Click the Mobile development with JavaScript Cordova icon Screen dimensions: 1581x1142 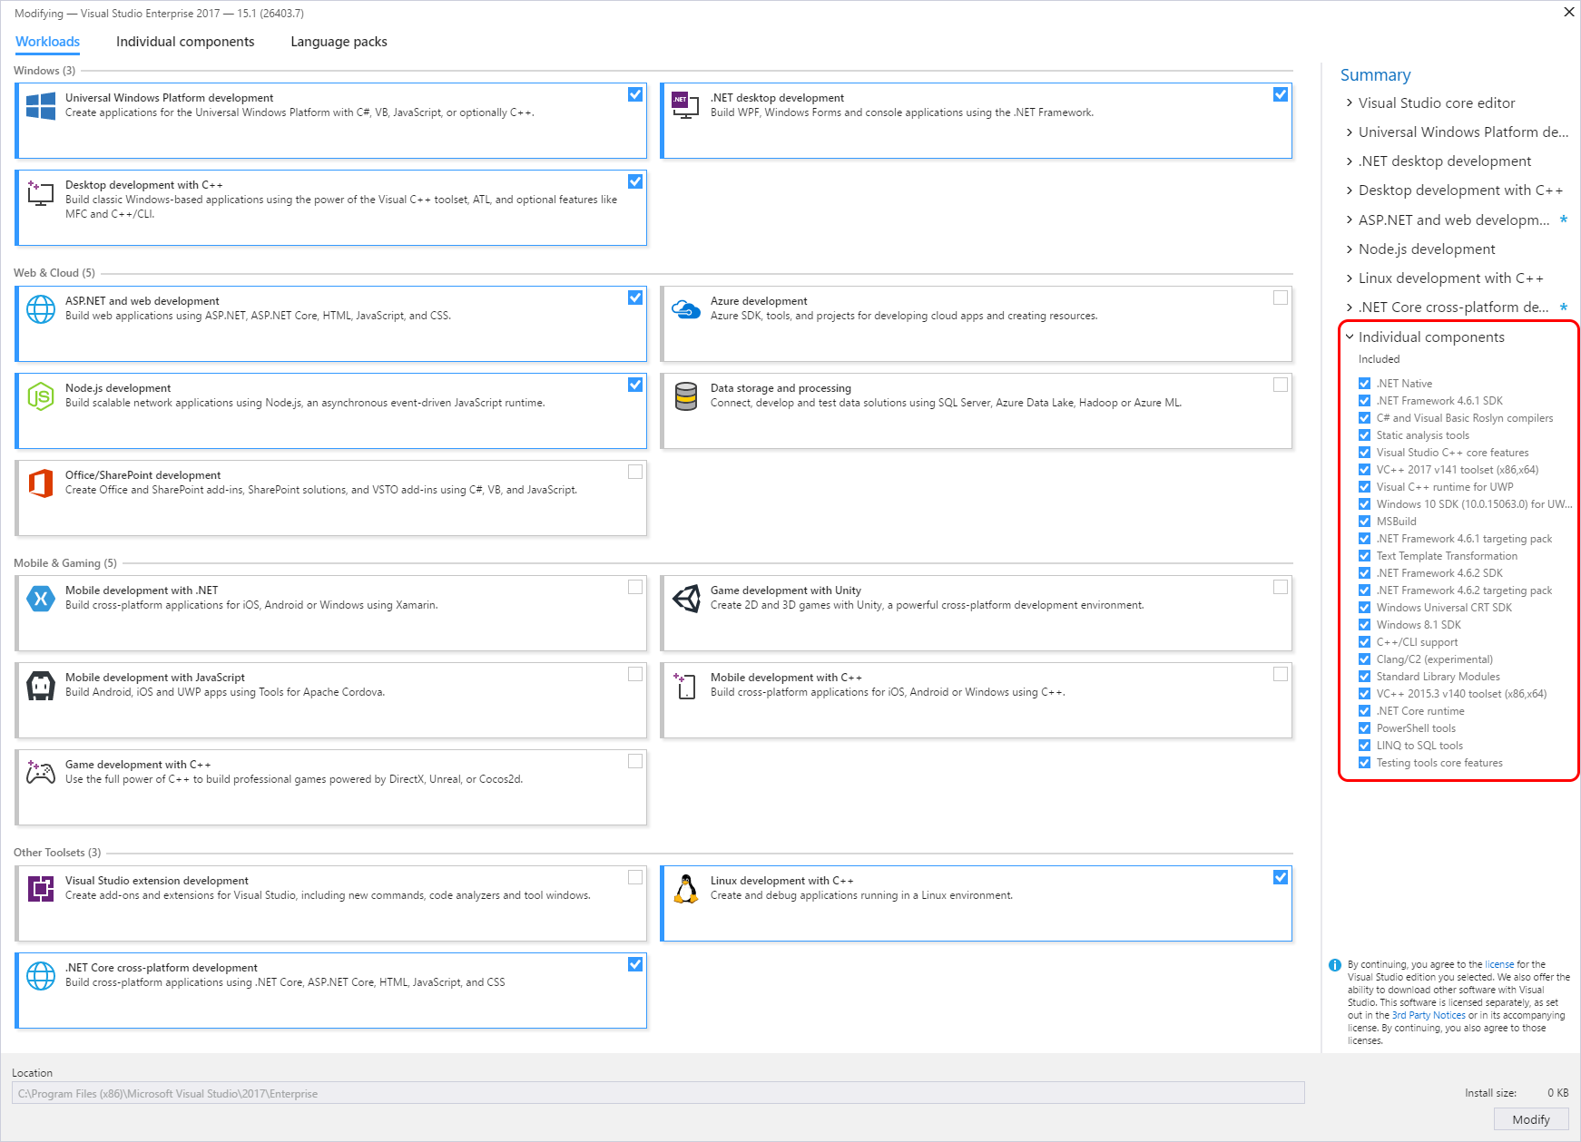(x=41, y=686)
